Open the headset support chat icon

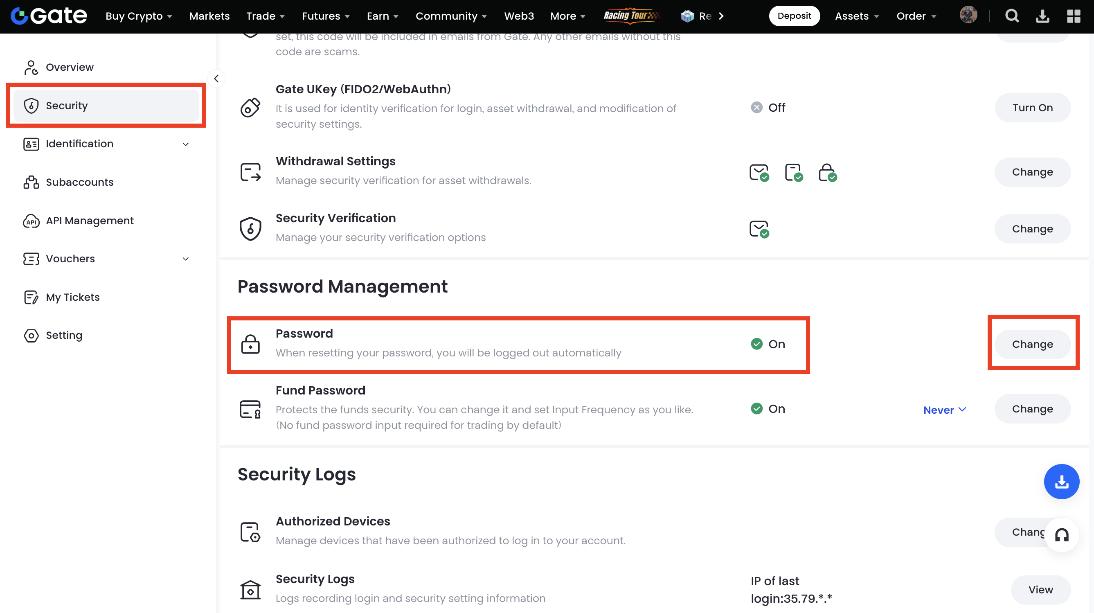[1061, 535]
